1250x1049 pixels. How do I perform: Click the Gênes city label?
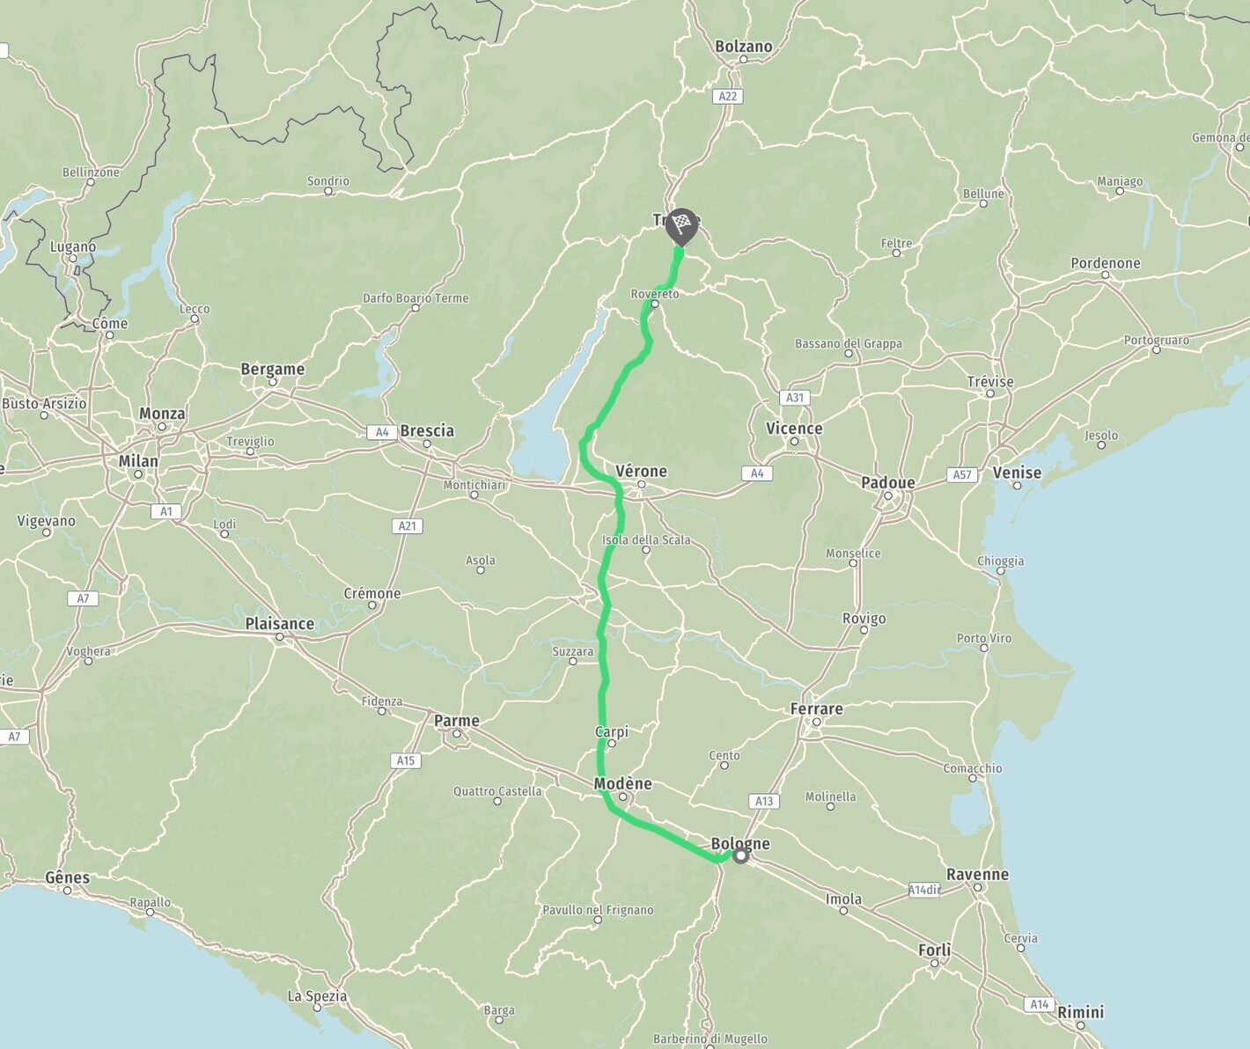point(68,877)
